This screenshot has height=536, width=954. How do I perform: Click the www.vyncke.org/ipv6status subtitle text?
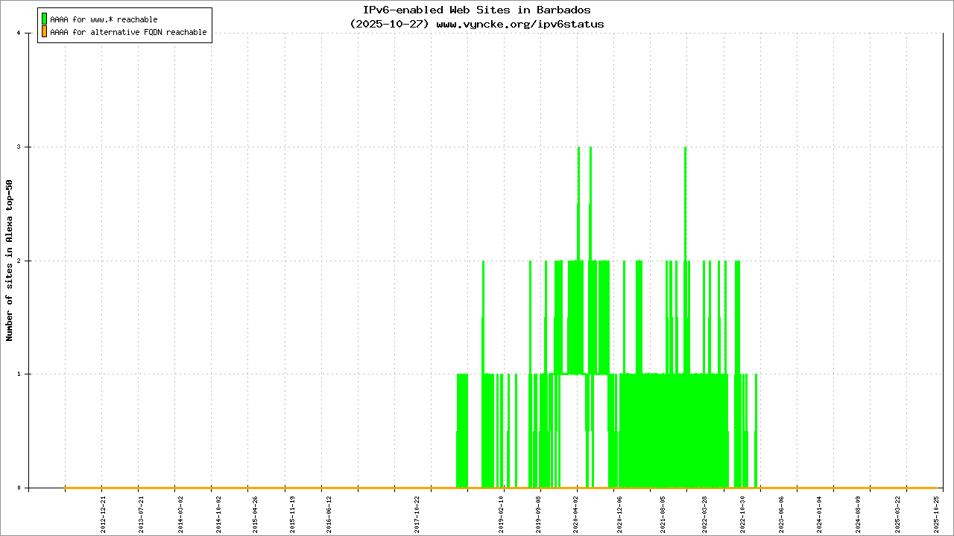pyautogui.click(x=519, y=24)
